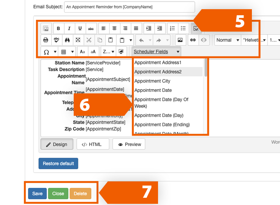Insert hyperlink using link icon
This screenshot has height=205, width=280.
[x=193, y=40]
